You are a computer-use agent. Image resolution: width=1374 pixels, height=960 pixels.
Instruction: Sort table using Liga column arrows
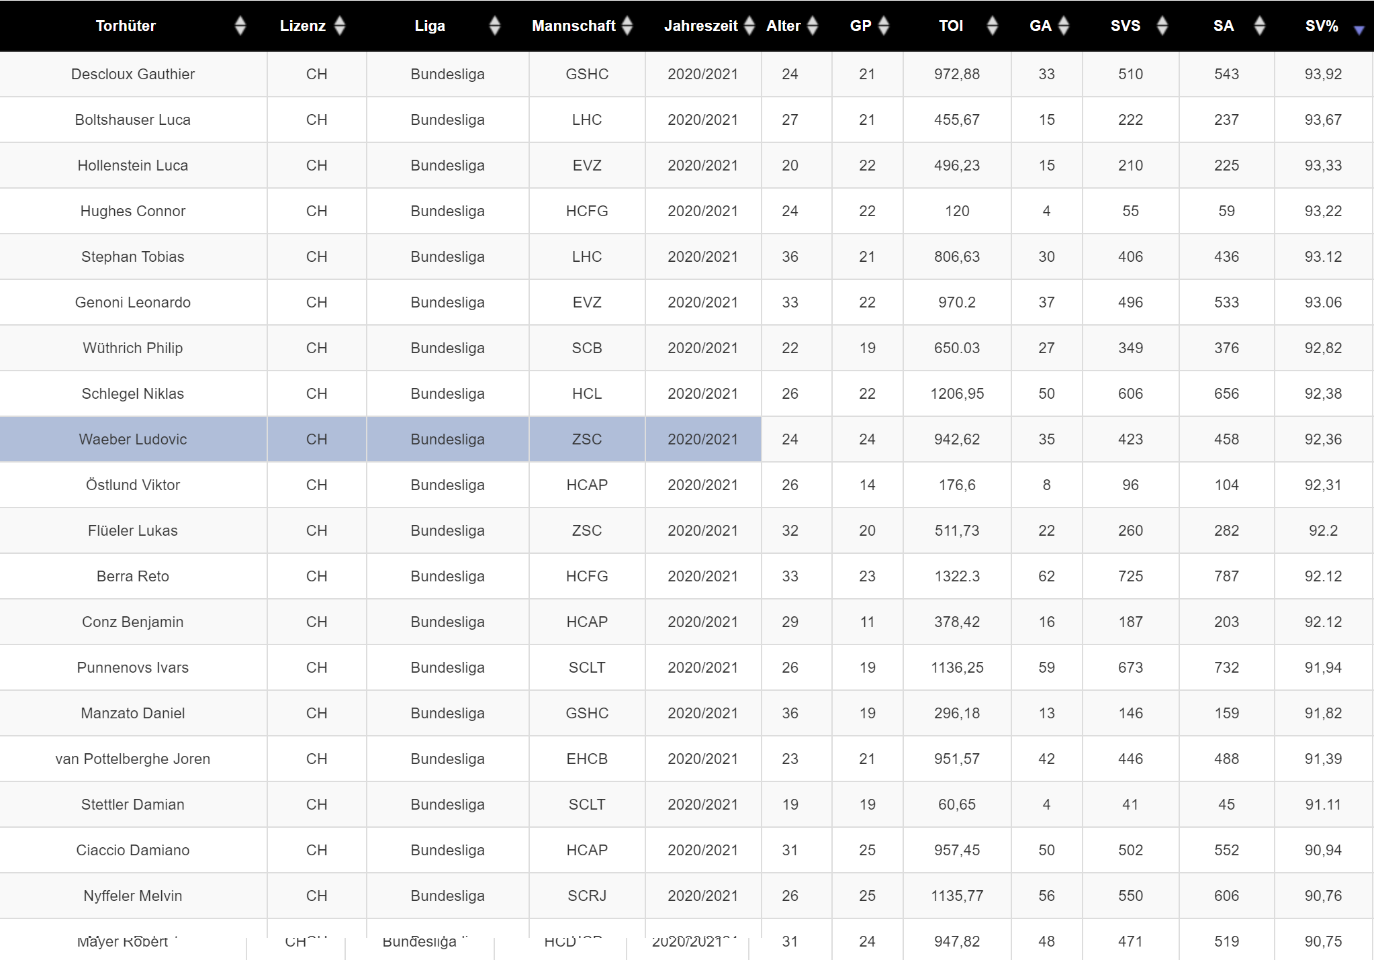pos(495,26)
